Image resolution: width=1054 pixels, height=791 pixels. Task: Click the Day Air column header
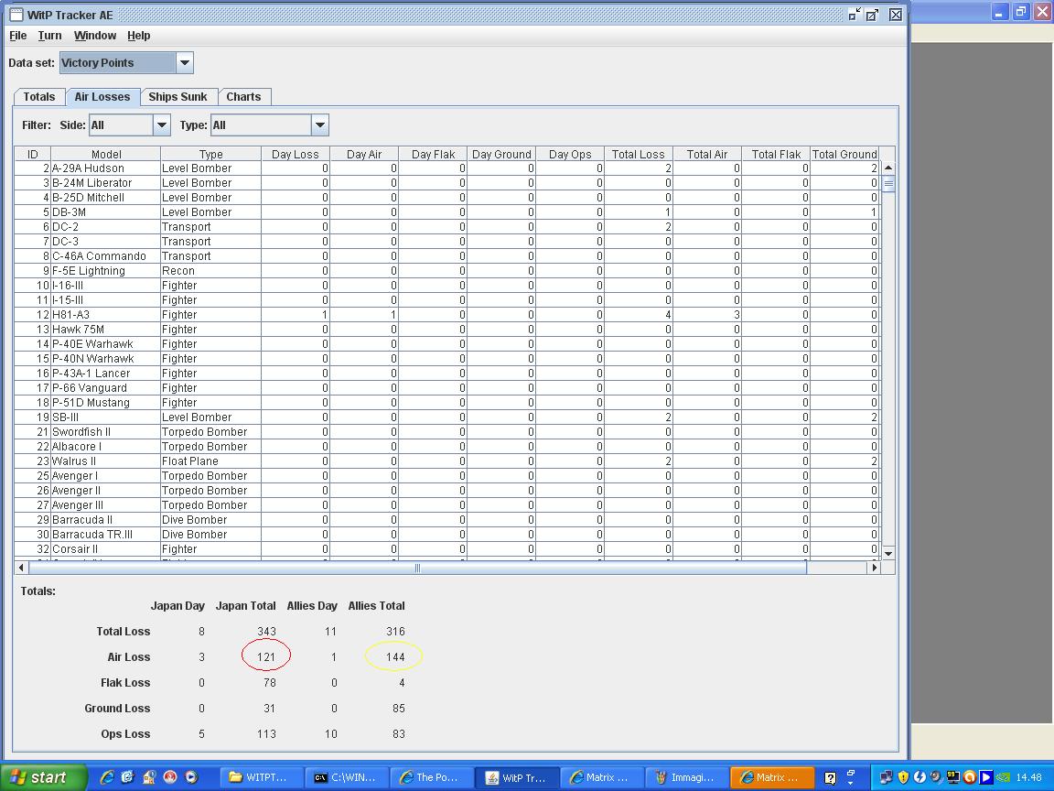(363, 154)
